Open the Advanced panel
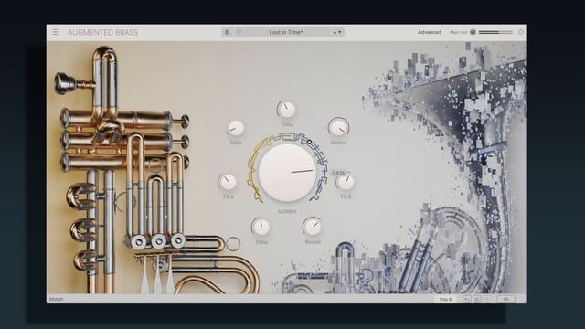 [429, 33]
